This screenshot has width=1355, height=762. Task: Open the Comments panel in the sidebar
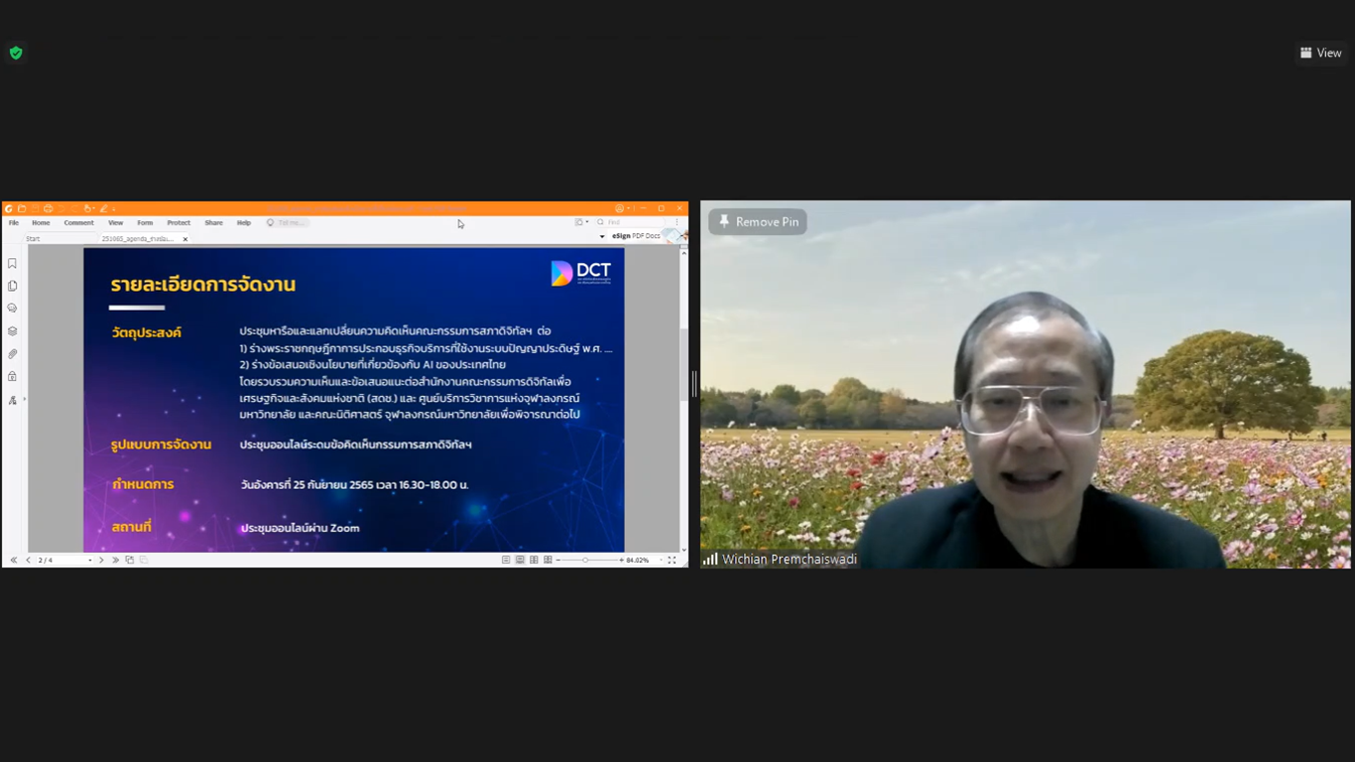click(x=12, y=309)
